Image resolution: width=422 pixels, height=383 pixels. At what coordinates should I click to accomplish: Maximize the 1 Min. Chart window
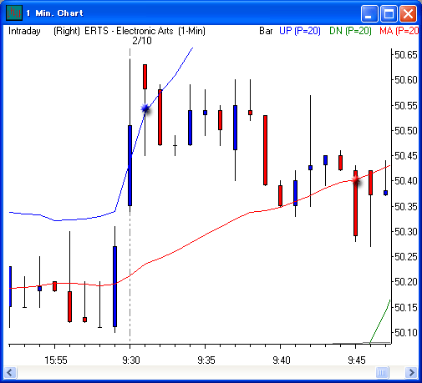click(x=389, y=13)
